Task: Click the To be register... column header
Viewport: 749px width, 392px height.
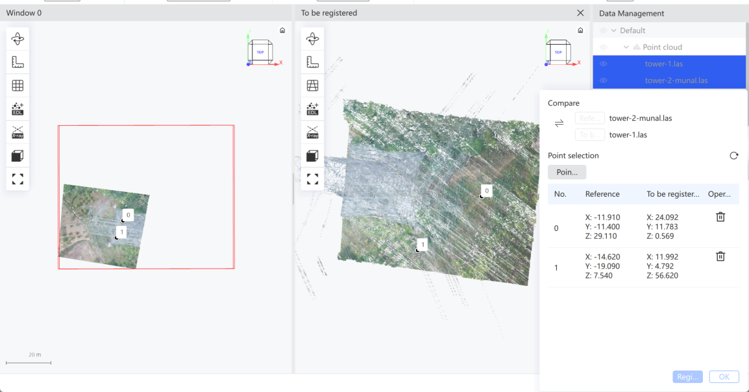Action: (672, 194)
